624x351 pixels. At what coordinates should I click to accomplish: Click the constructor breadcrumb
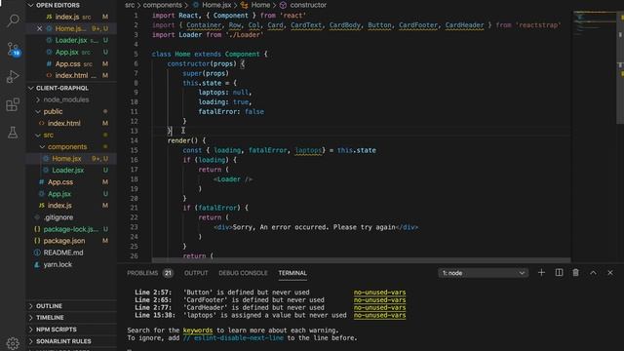pos(303,5)
